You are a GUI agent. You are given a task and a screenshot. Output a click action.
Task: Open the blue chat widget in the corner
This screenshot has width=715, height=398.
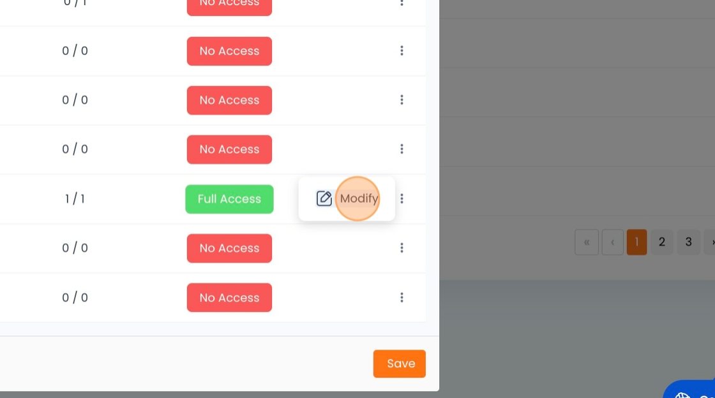pyautogui.click(x=689, y=389)
